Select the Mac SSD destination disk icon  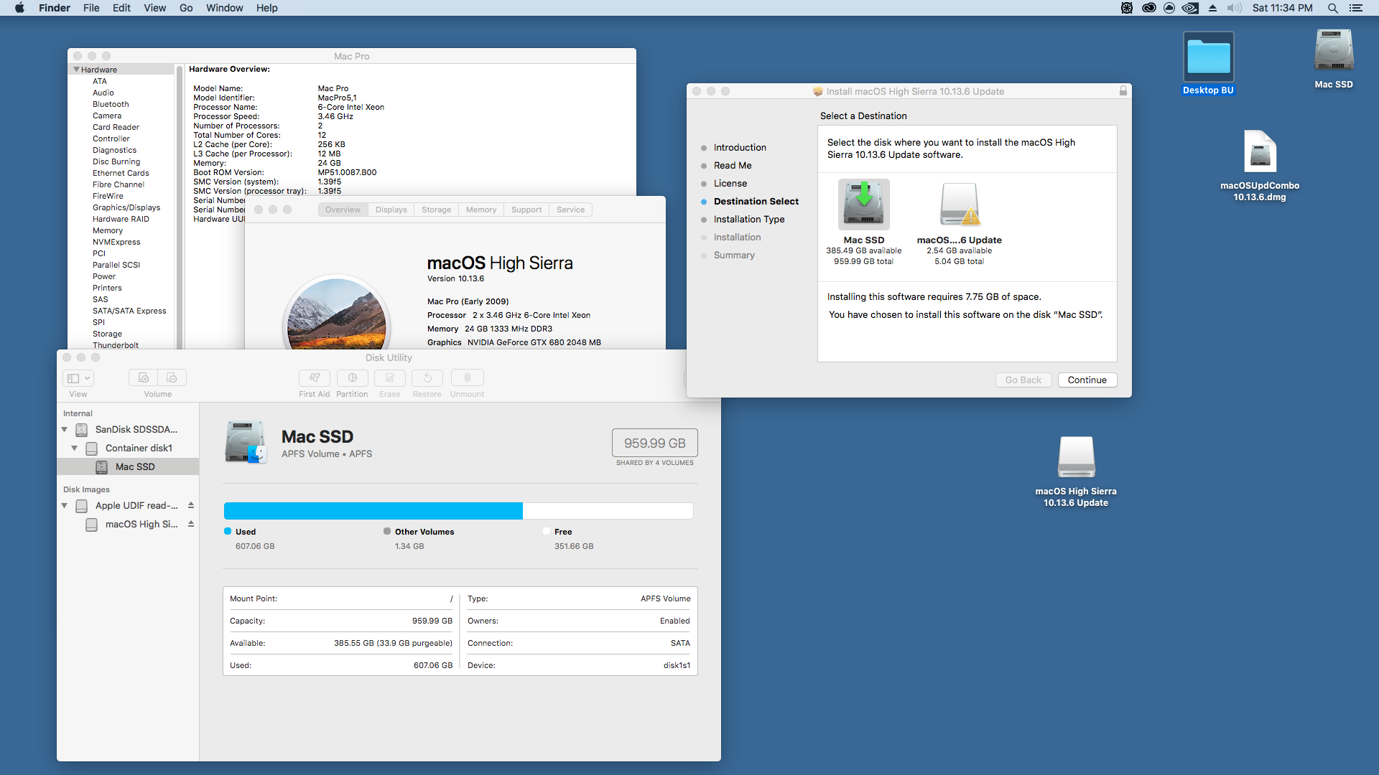click(863, 205)
